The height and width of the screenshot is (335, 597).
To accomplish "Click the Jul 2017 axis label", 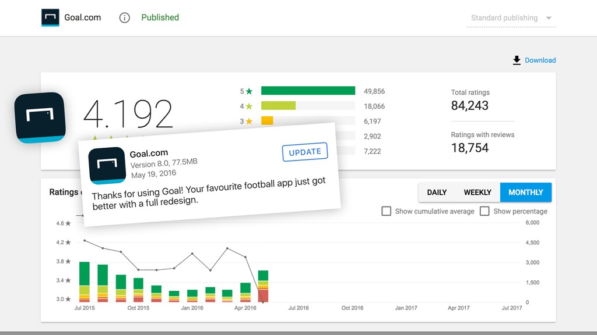I will point(512,308).
